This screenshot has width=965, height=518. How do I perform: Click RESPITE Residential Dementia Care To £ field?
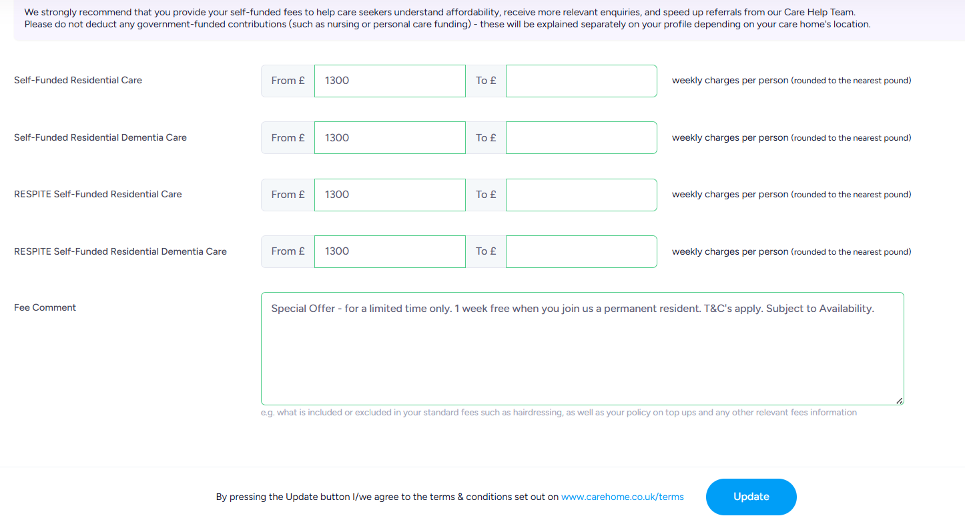[x=581, y=251]
